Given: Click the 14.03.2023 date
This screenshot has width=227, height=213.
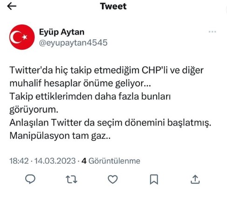Looking at the screenshot, I should click(55, 161).
